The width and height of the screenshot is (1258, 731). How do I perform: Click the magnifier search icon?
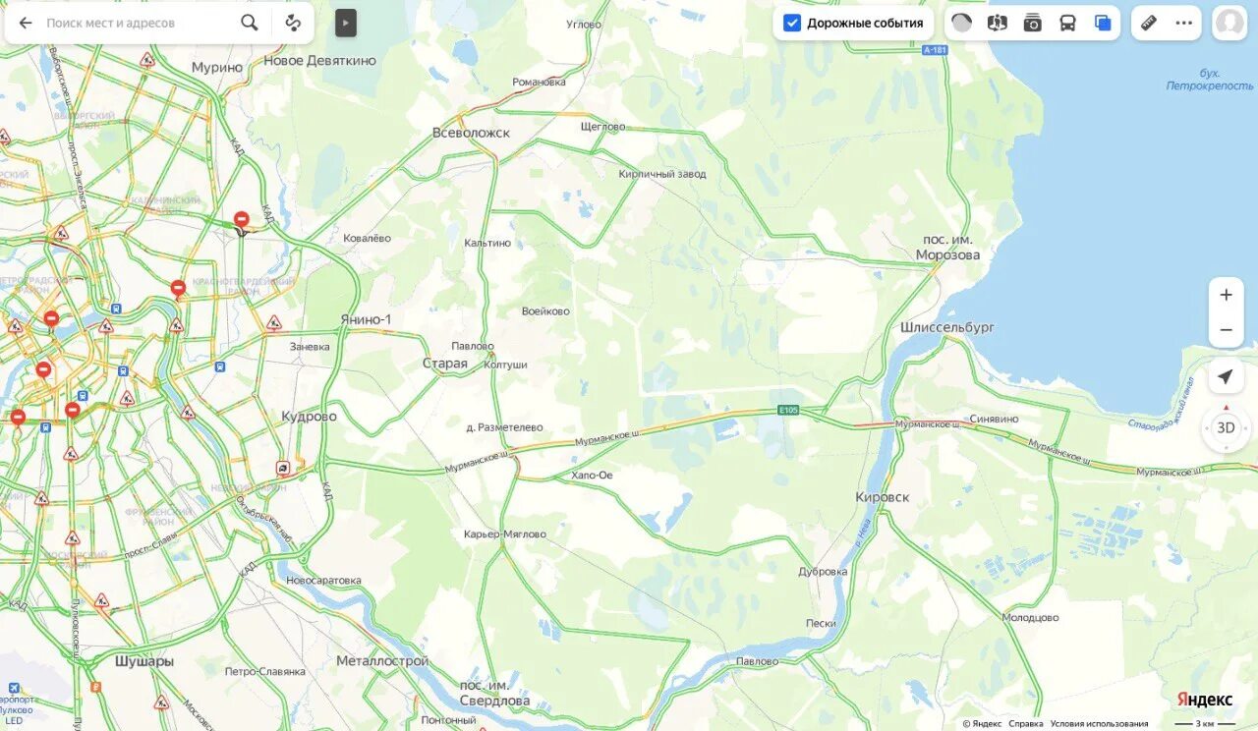(250, 23)
